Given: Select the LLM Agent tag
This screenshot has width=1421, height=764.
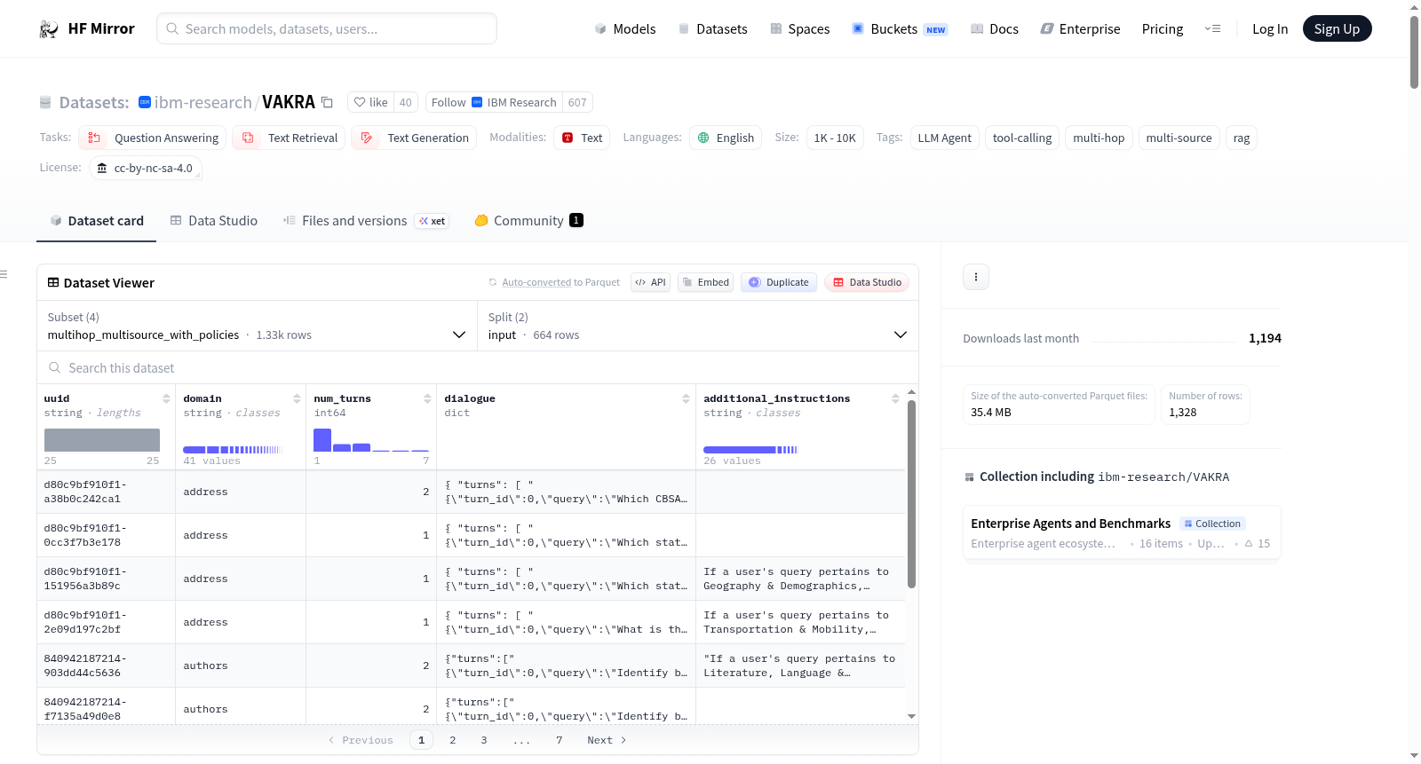Looking at the screenshot, I should (945, 138).
